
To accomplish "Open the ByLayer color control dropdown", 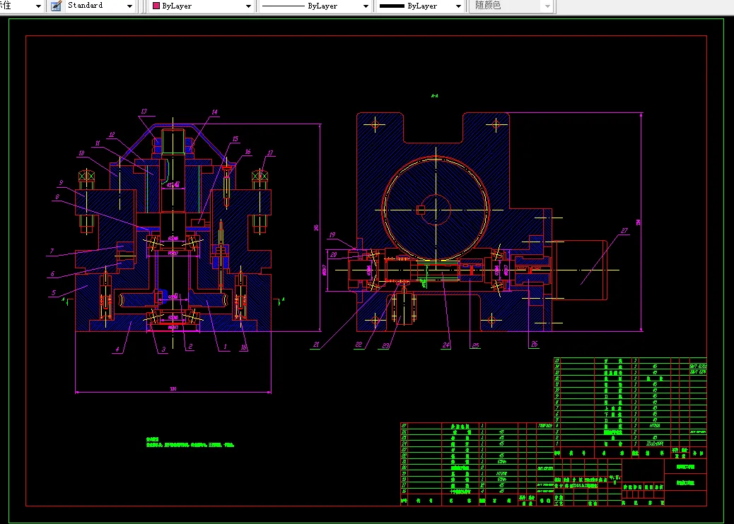I will [249, 6].
